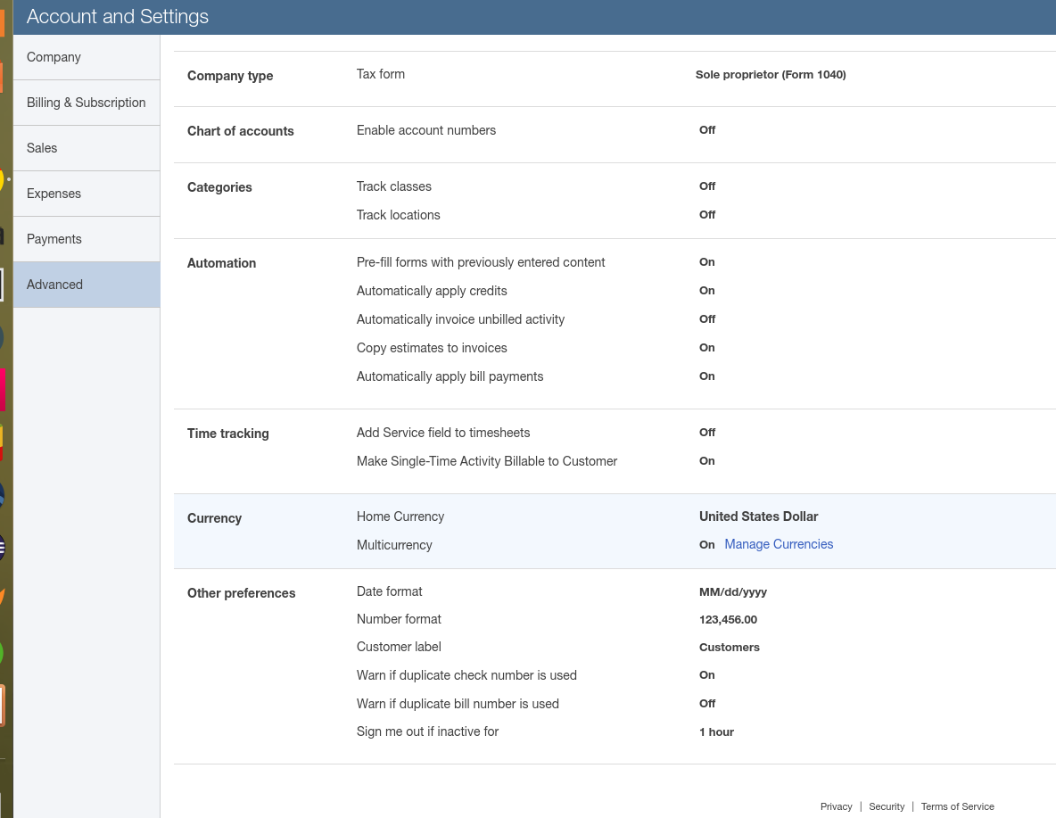This screenshot has height=818, width=1056.
Task: Click the Home Currency row label
Action: [400, 516]
